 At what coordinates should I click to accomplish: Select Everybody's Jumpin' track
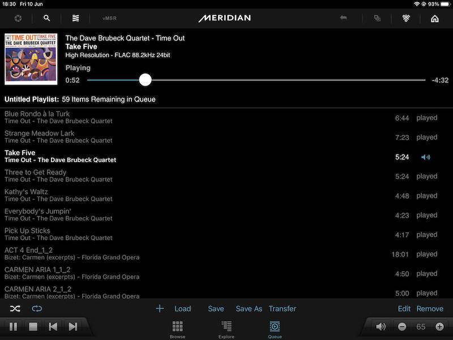(226, 215)
